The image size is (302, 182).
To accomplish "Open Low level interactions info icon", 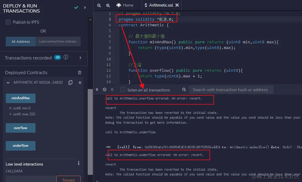I will point(78,163).
